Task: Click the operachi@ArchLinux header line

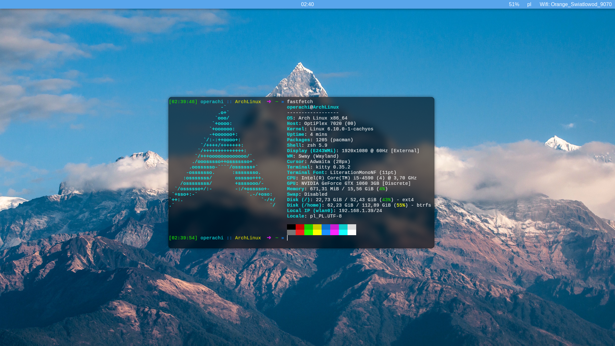Action: [313, 107]
